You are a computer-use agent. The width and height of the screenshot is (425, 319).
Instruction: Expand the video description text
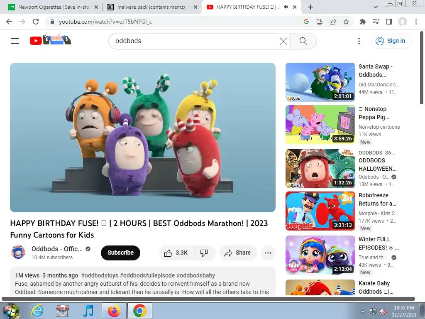143,282
